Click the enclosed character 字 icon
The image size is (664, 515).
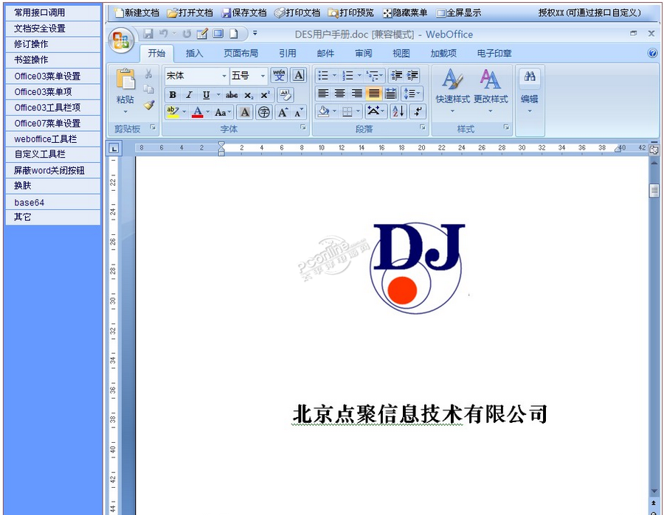[264, 112]
